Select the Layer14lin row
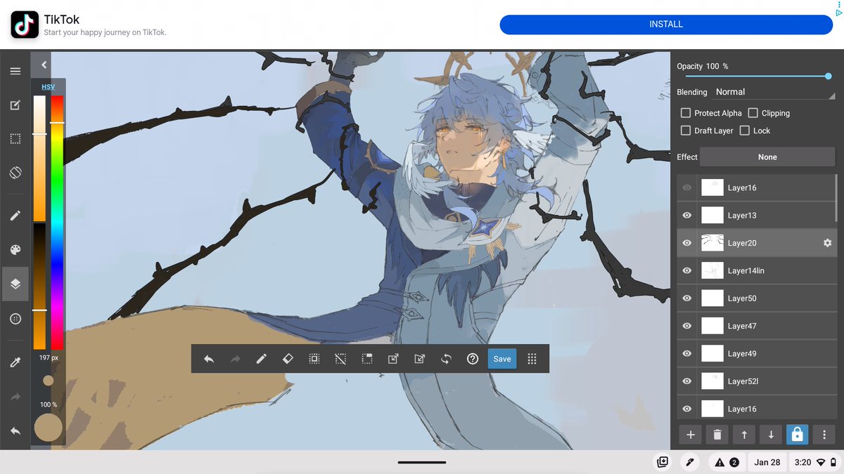844x474 pixels. 757,270
